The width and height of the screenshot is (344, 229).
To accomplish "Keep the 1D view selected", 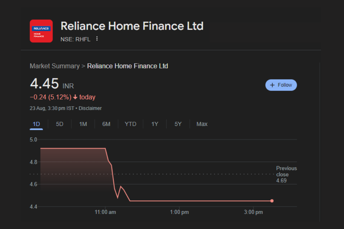I will tap(36, 124).
